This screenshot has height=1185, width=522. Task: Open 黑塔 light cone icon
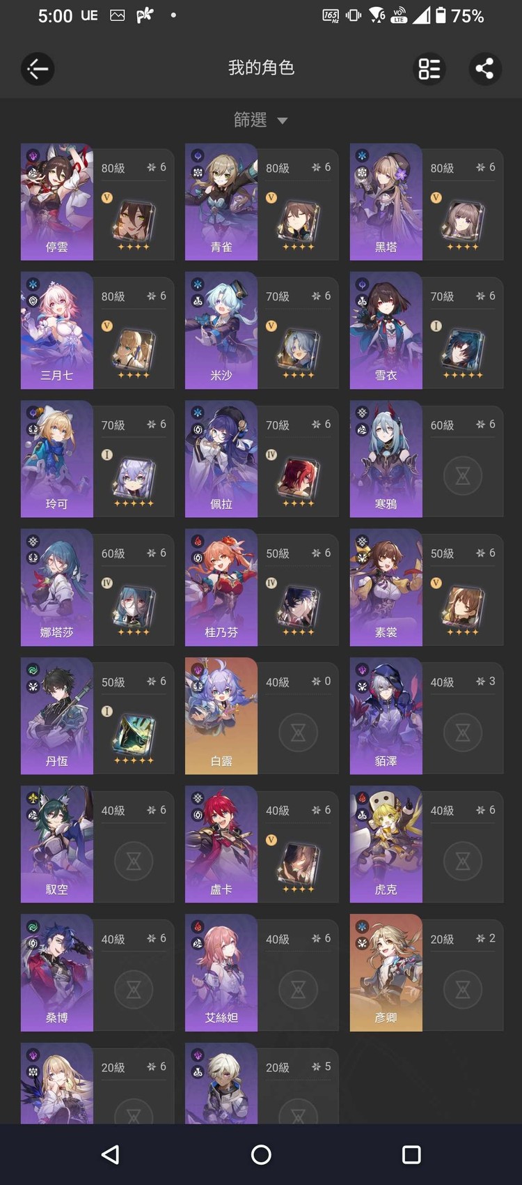pos(463,223)
